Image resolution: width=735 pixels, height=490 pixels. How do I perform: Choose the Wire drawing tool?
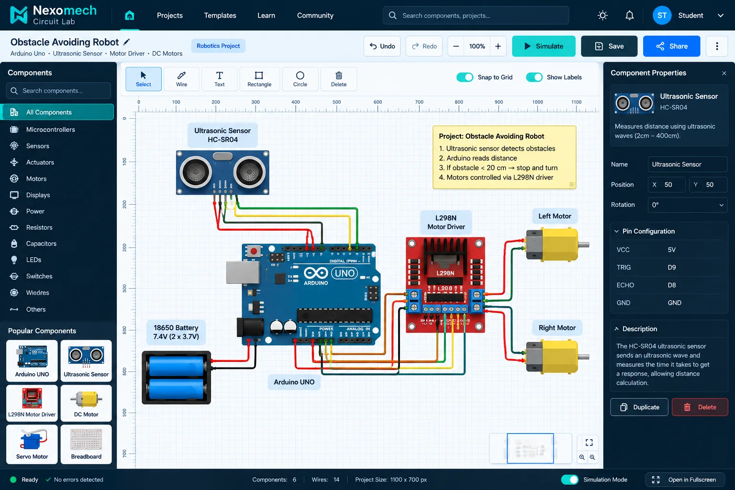[x=181, y=79]
